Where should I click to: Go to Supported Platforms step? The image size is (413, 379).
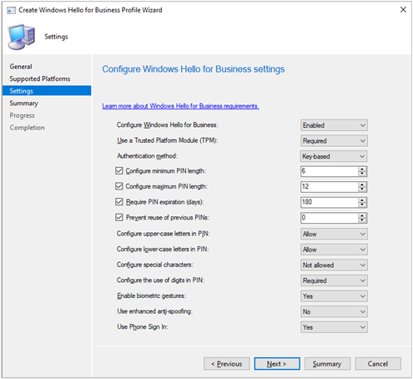coord(40,78)
